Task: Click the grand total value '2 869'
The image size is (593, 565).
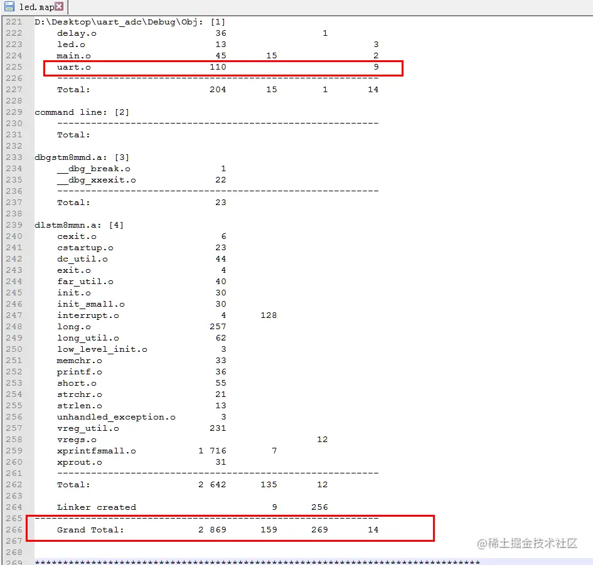Action: click(x=212, y=530)
